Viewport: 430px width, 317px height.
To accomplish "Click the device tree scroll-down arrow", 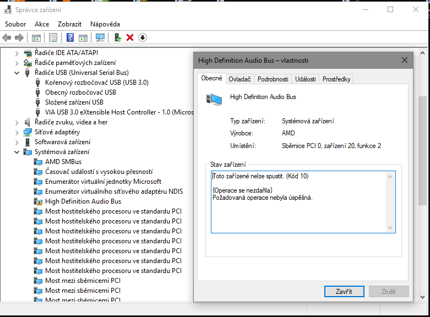I will (423, 297).
